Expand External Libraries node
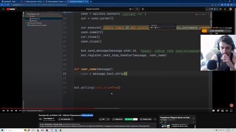This screenshot has height=132, width=236. [26, 23]
